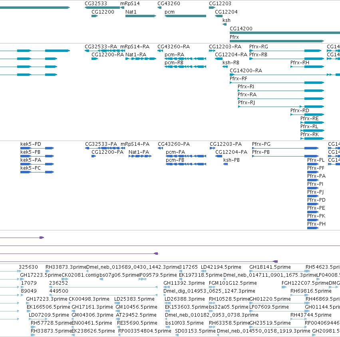
Task: Select the mRpS14-PA protein label
Action: (x=135, y=144)
